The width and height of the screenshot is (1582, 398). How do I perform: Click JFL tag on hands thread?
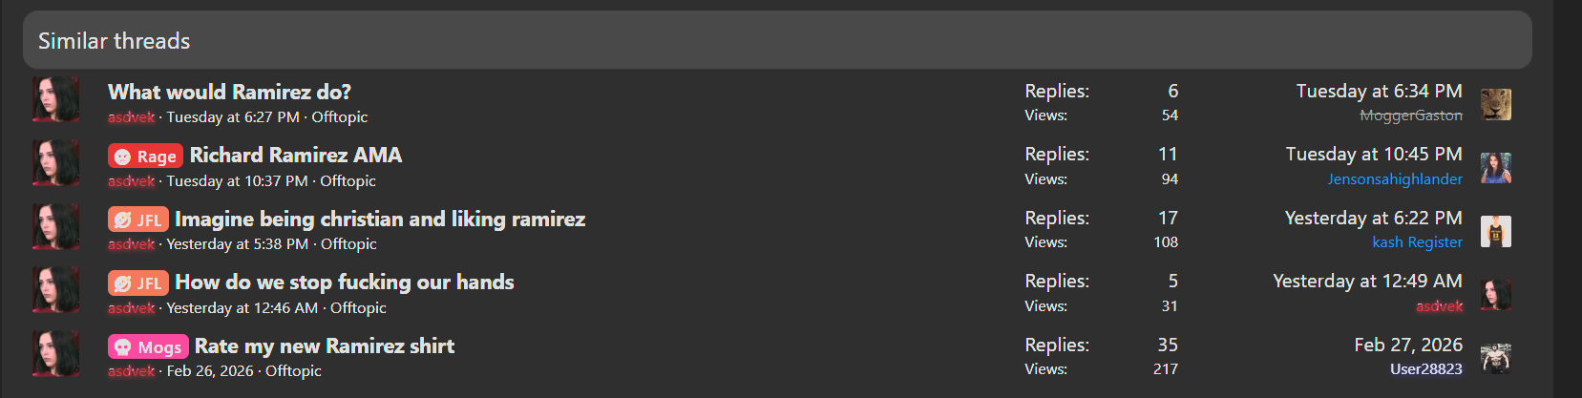point(138,283)
